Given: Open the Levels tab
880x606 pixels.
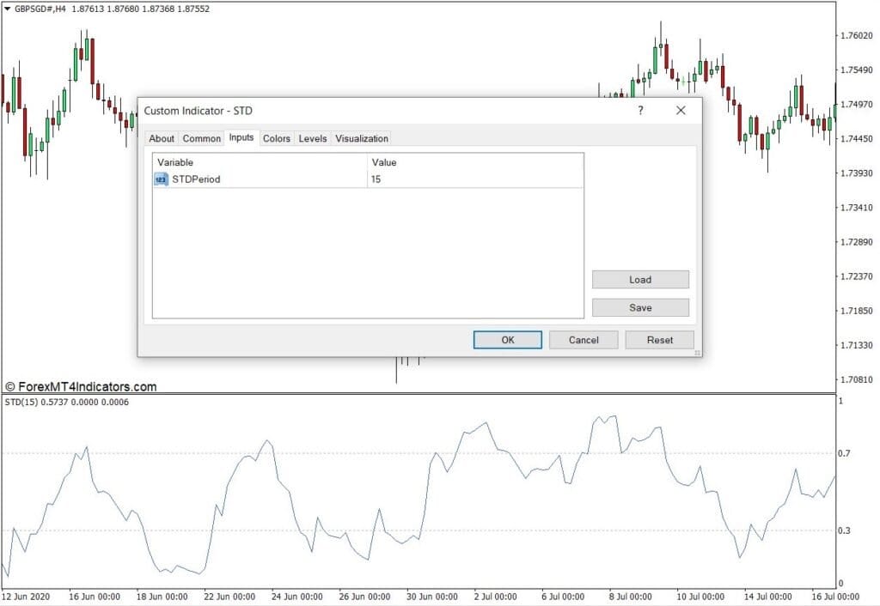Looking at the screenshot, I should 313,138.
